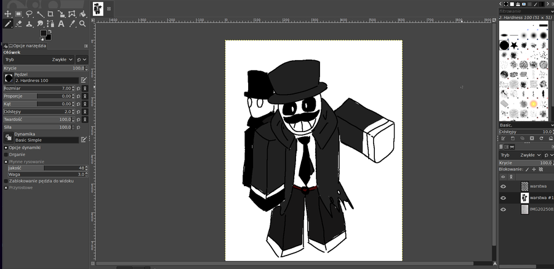Image resolution: width=554 pixels, height=269 pixels.
Task: Adjust the layer Krycie opacity slider
Action: coord(526,163)
